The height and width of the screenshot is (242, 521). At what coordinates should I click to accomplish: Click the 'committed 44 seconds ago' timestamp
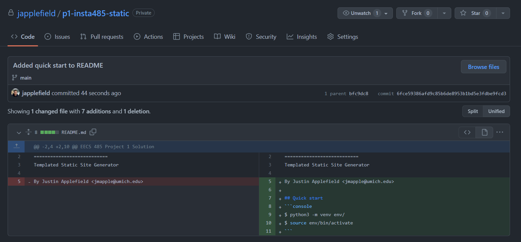tap(86, 93)
